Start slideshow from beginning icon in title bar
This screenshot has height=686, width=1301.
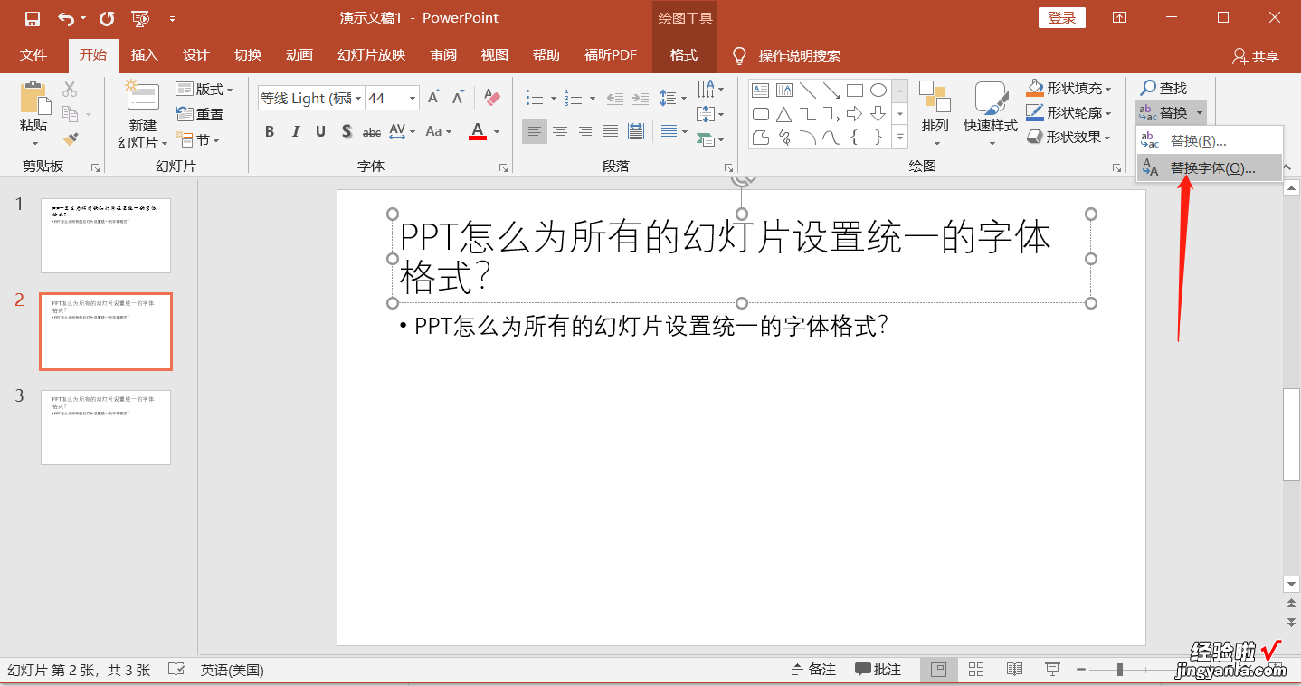[140, 18]
